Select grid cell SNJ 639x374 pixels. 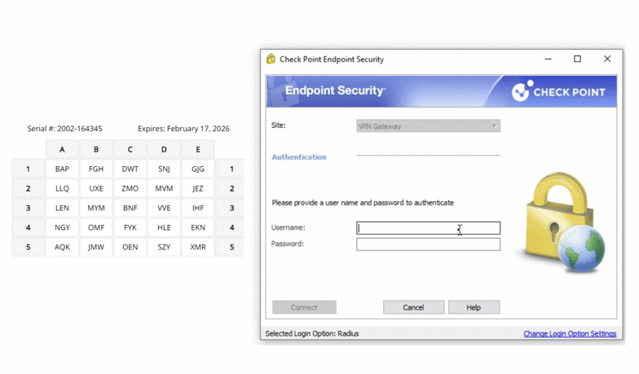click(x=164, y=169)
